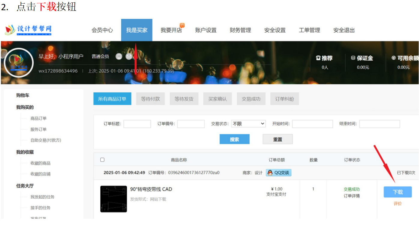
Task: Open QQ交谈 chat with seller
Action: pos(278,173)
